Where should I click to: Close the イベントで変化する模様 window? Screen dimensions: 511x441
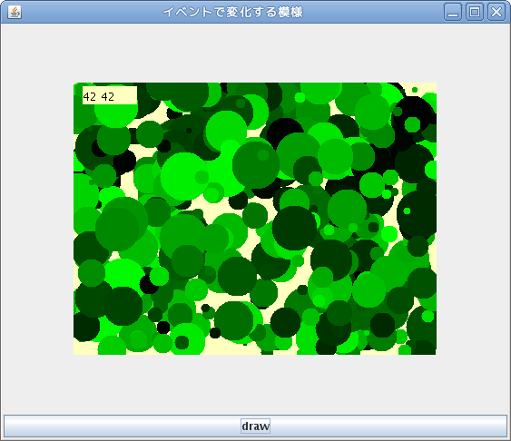(x=496, y=12)
